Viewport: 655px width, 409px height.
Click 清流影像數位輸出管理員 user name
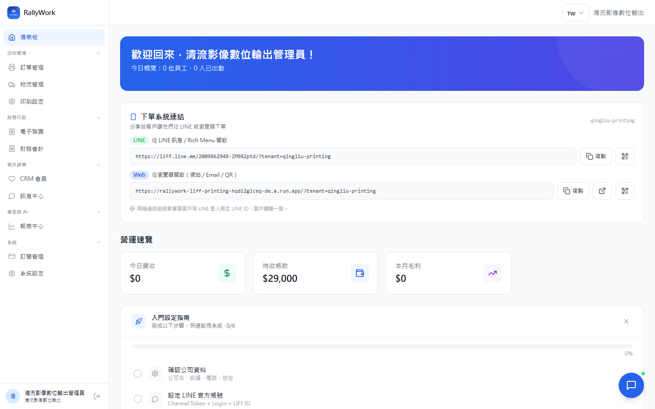(55, 393)
